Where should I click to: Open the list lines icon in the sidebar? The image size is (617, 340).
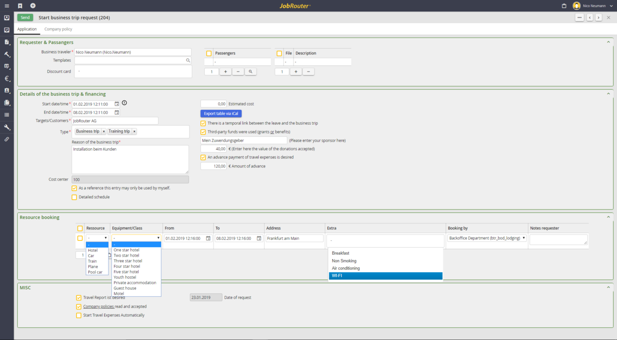(x=7, y=115)
